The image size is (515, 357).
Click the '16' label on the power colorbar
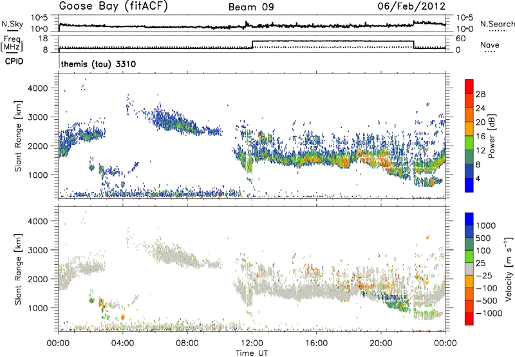pyautogui.click(x=480, y=137)
